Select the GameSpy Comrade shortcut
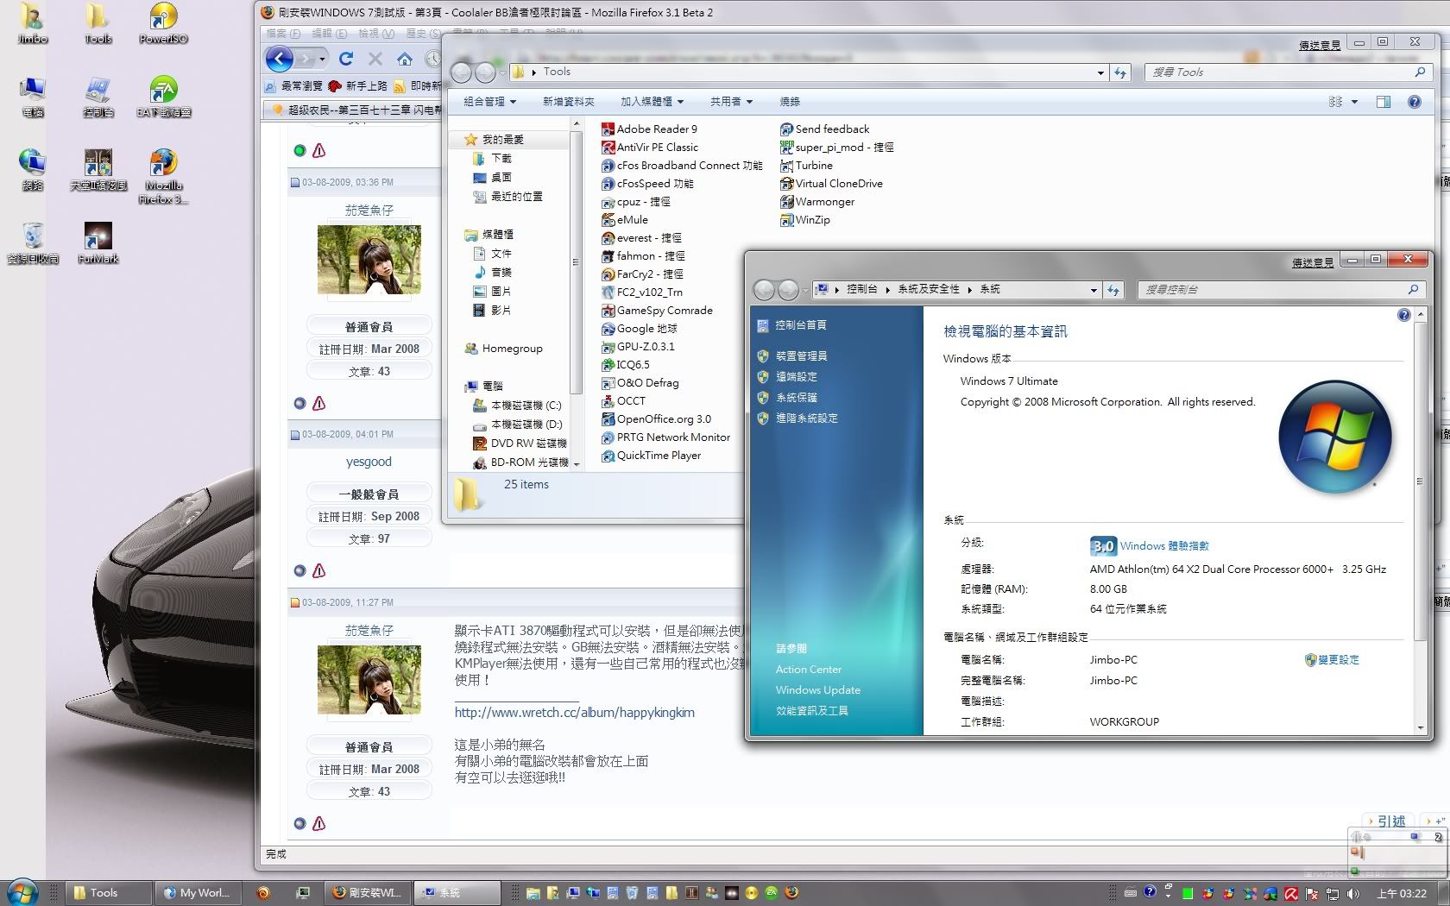The image size is (1450, 906). click(658, 310)
